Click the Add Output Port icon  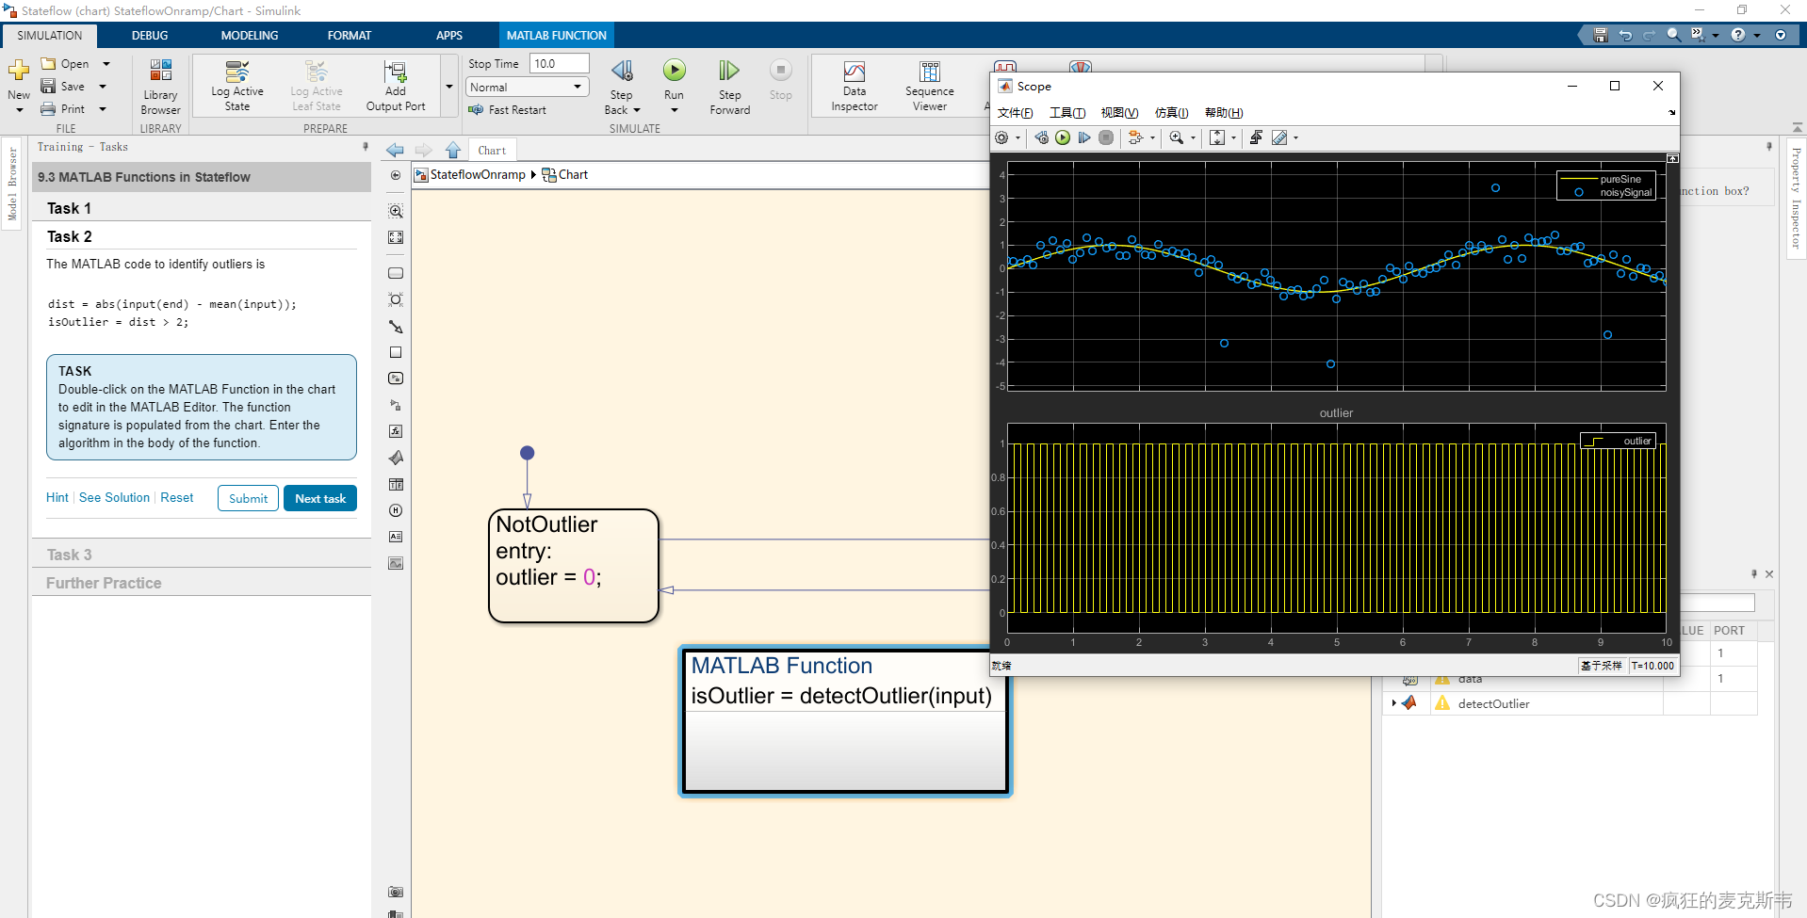coord(396,72)
